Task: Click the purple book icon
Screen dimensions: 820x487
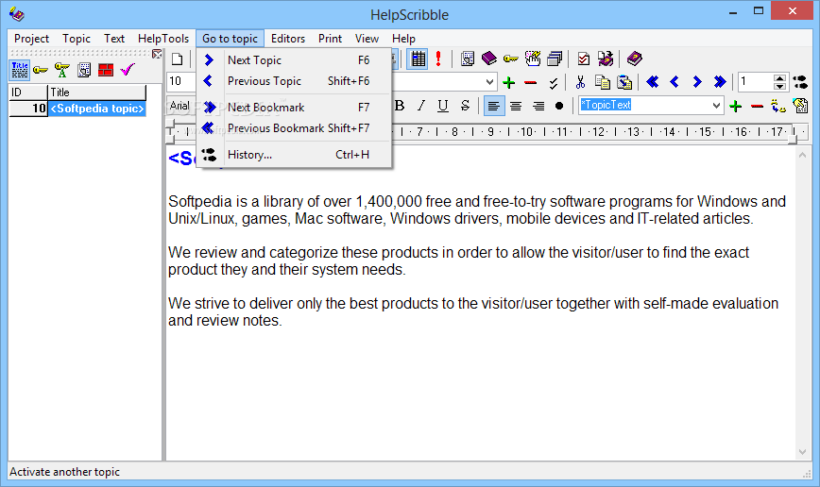Action: pos(489,58)
